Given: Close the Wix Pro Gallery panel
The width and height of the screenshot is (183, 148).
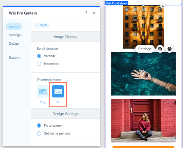Looking at the screenshot, I should [x=94, y=13].
